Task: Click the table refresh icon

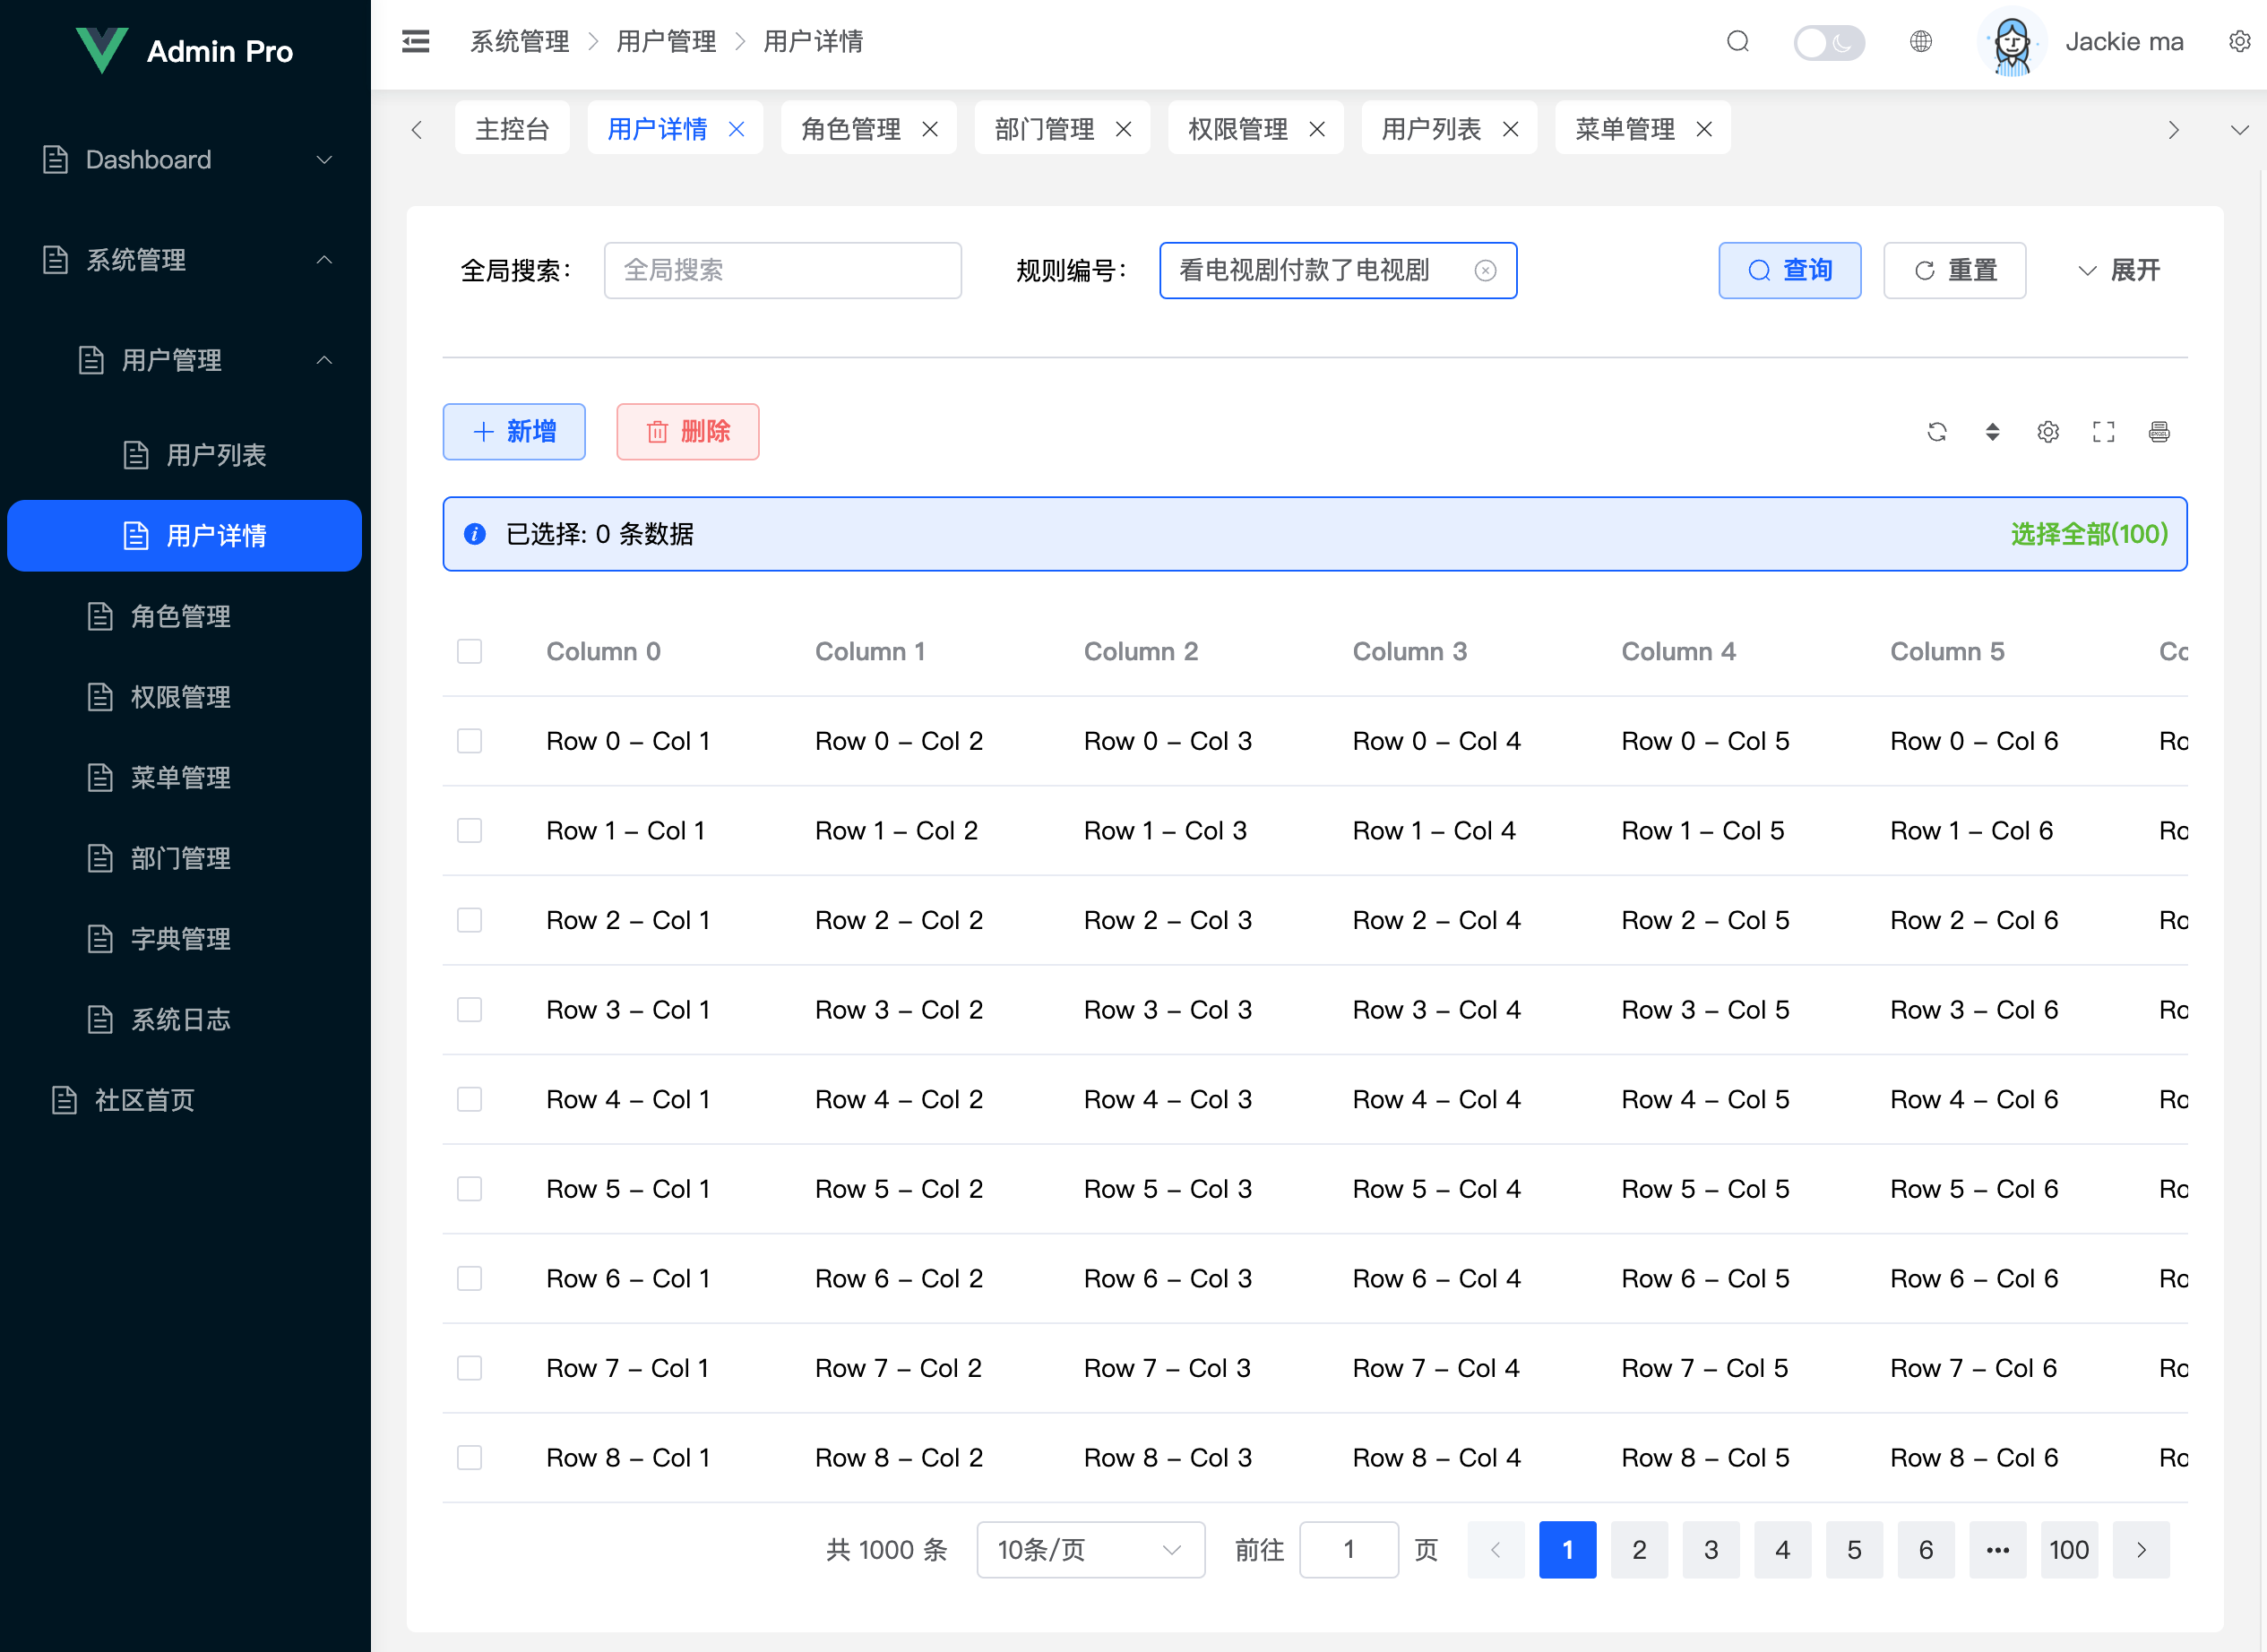Action: [x=1937, y=431]
